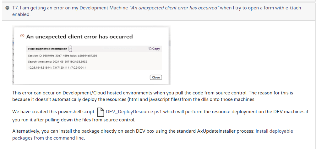Click the italic error message in heading
The image size is (316, 149).
(174, 8)
